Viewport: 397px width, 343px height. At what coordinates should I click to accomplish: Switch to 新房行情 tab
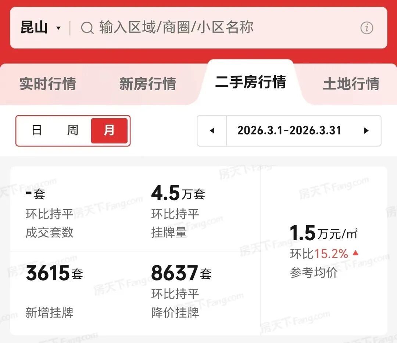click(148, 84)
